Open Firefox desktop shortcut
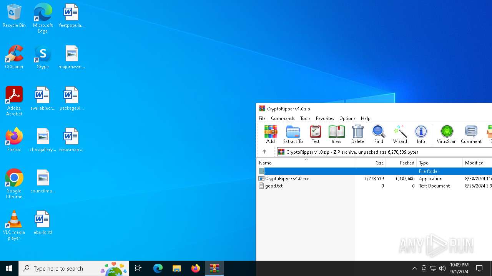 [14, 140]
